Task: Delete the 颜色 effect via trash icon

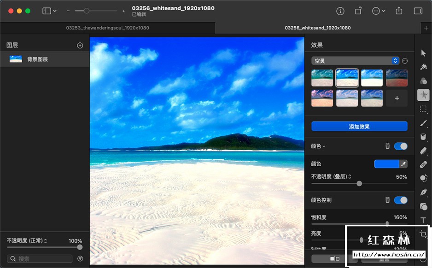Action: pyautogui.click(x=387, y=146)
